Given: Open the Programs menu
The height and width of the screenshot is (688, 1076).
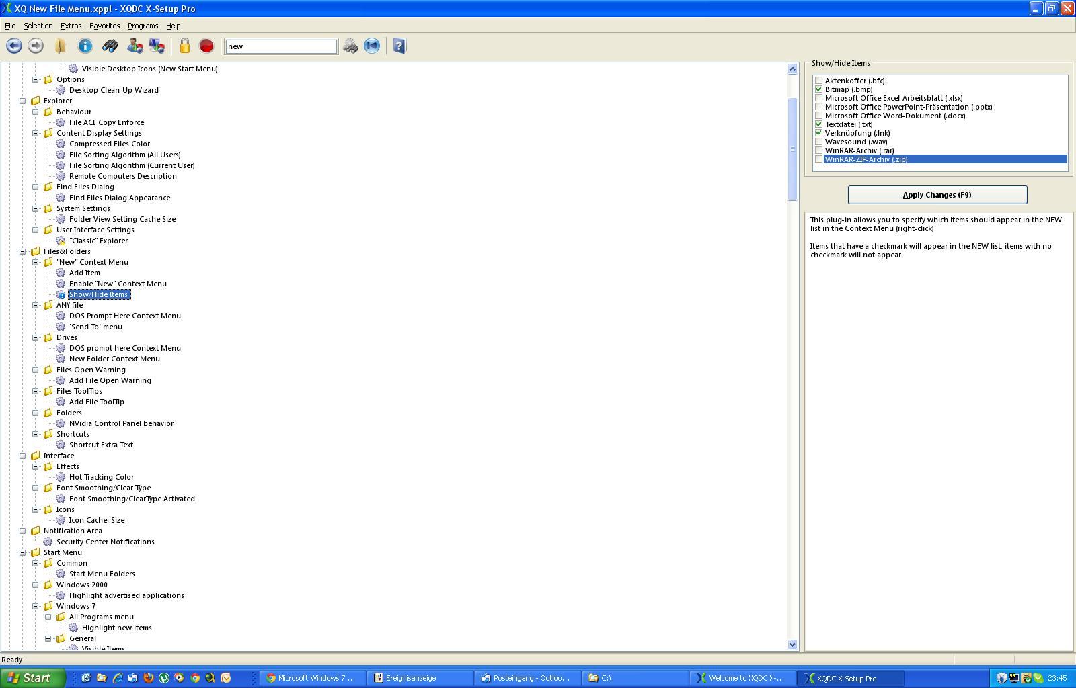Looking at the screenshot, I should [143, 26].
